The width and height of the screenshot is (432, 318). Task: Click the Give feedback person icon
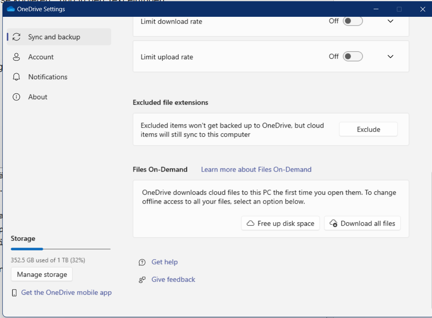pos(142,280)
